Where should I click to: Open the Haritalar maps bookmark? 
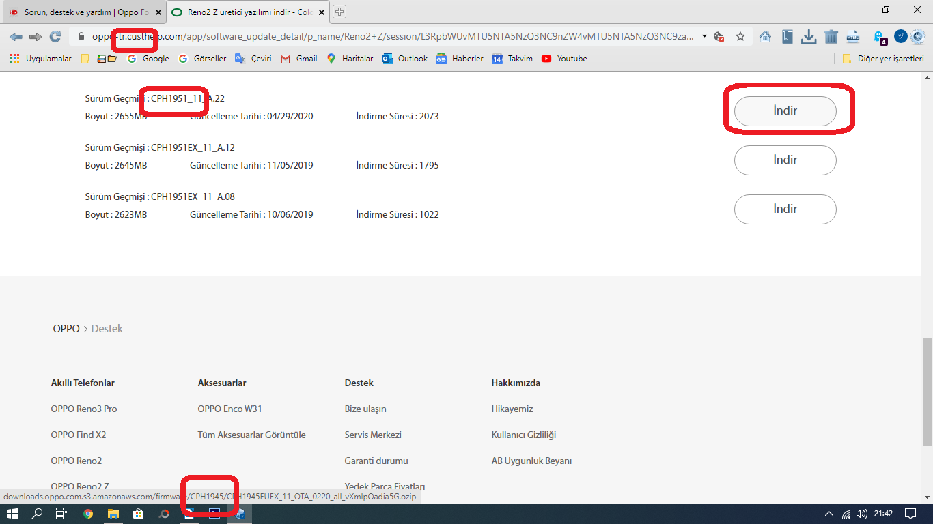pos(350,59)
